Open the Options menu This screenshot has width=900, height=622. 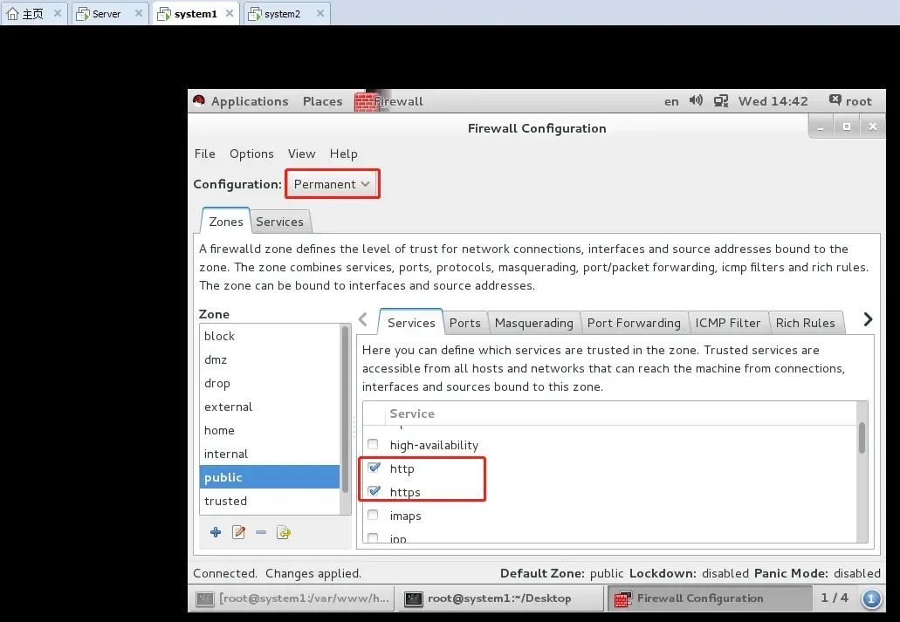(251, 154)
